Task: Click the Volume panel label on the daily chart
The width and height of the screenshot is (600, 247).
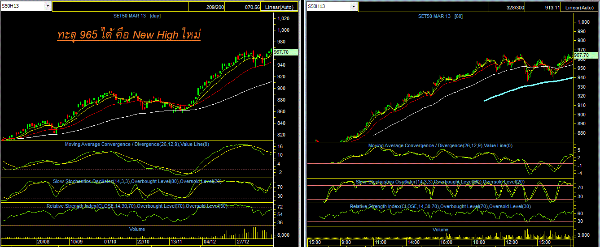Action: [137, 229]
